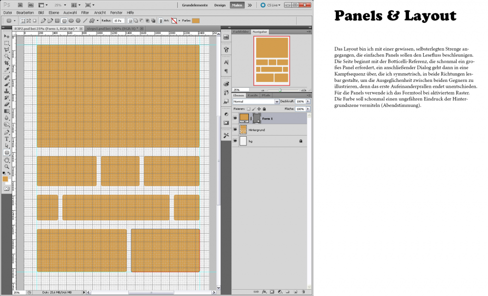Select the Dodge tool
This screenshot has width=488, height=296.
point(6,124)
